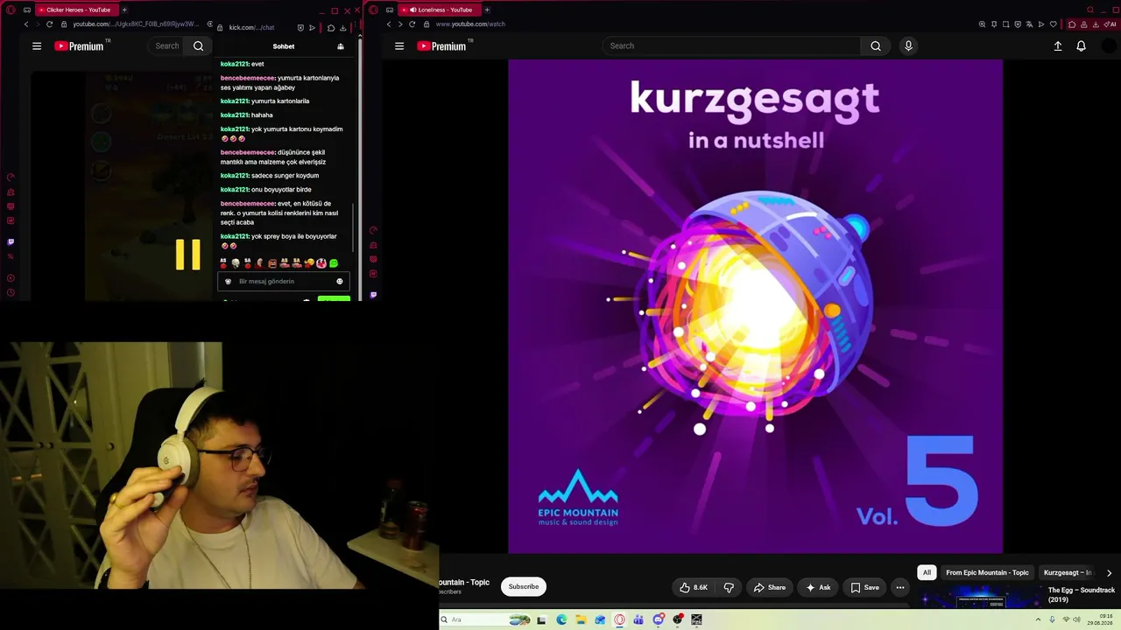Click the Bir mesaj gönderin chat input
The width and height of the screenshot is (1121, 630).
(x=284, y=282)
